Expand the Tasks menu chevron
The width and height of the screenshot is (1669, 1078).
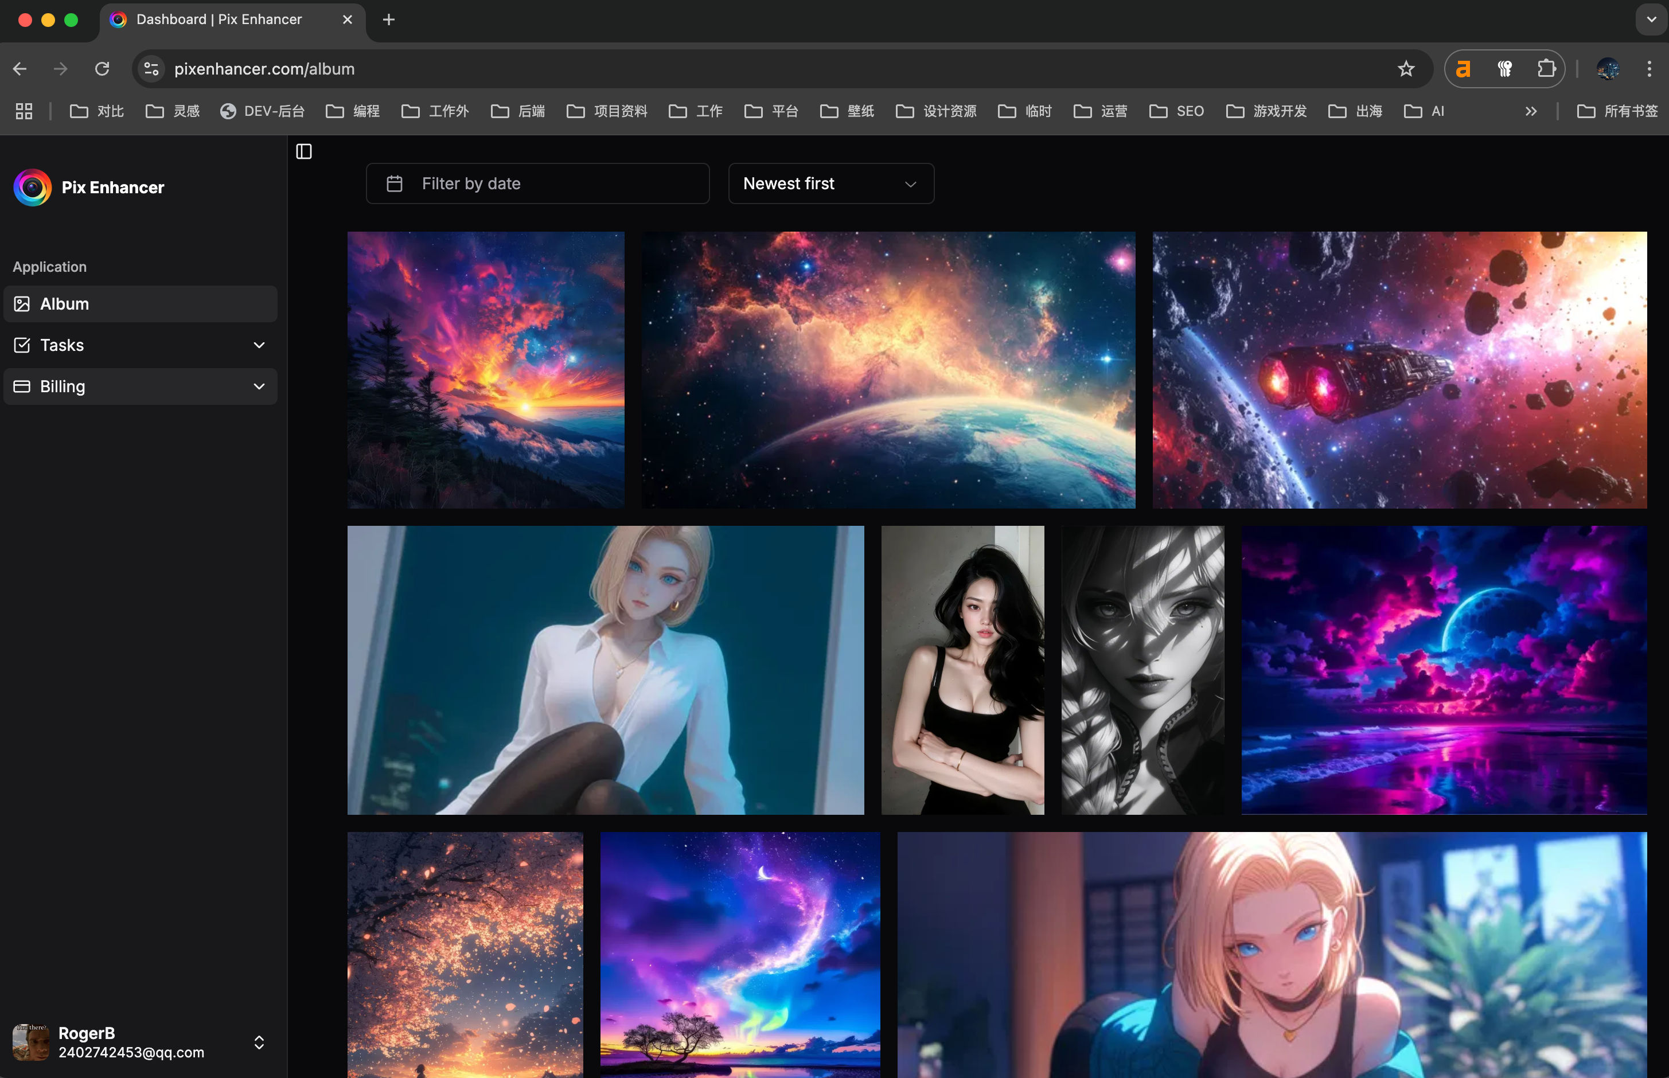coord(259,345)
